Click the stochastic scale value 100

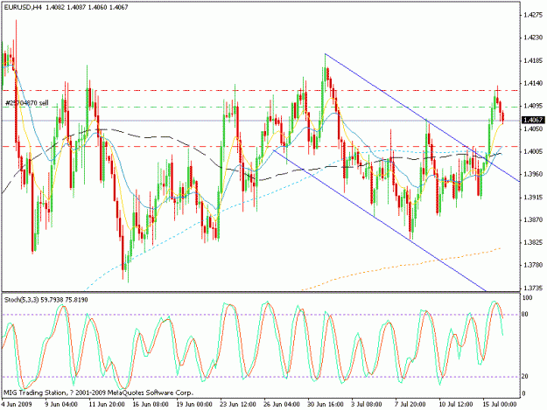click(x=527, y=298)
